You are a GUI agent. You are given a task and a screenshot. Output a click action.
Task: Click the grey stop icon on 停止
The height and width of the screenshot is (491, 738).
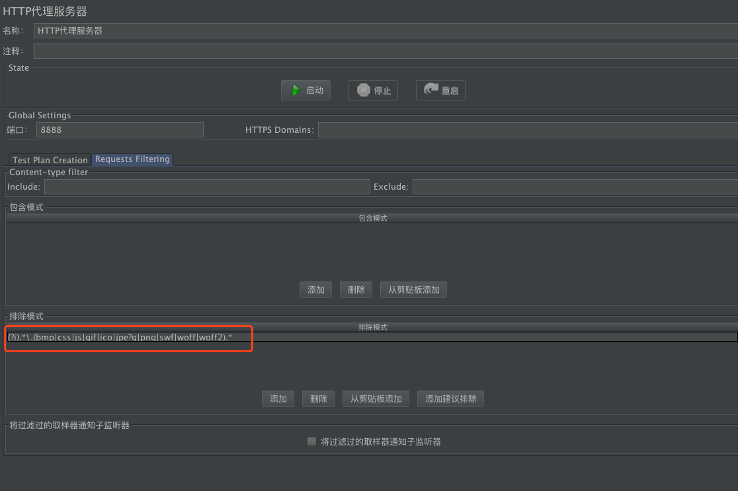[363, 90]
